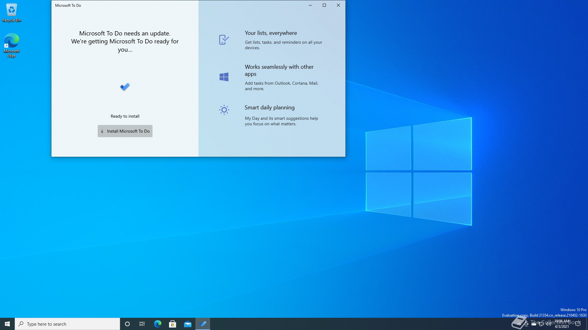Click 'My Day and its smart suggestions' description

coord(281,121)
